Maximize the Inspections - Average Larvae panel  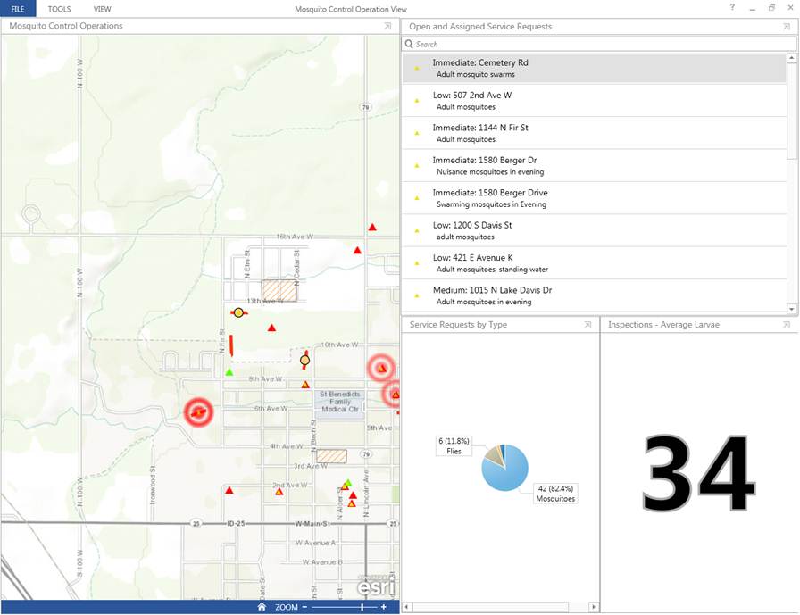tap(787, 325)
